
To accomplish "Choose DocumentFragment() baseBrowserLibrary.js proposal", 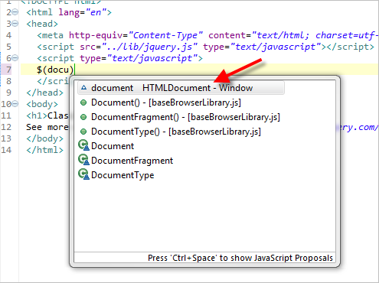I will [185, 117].
